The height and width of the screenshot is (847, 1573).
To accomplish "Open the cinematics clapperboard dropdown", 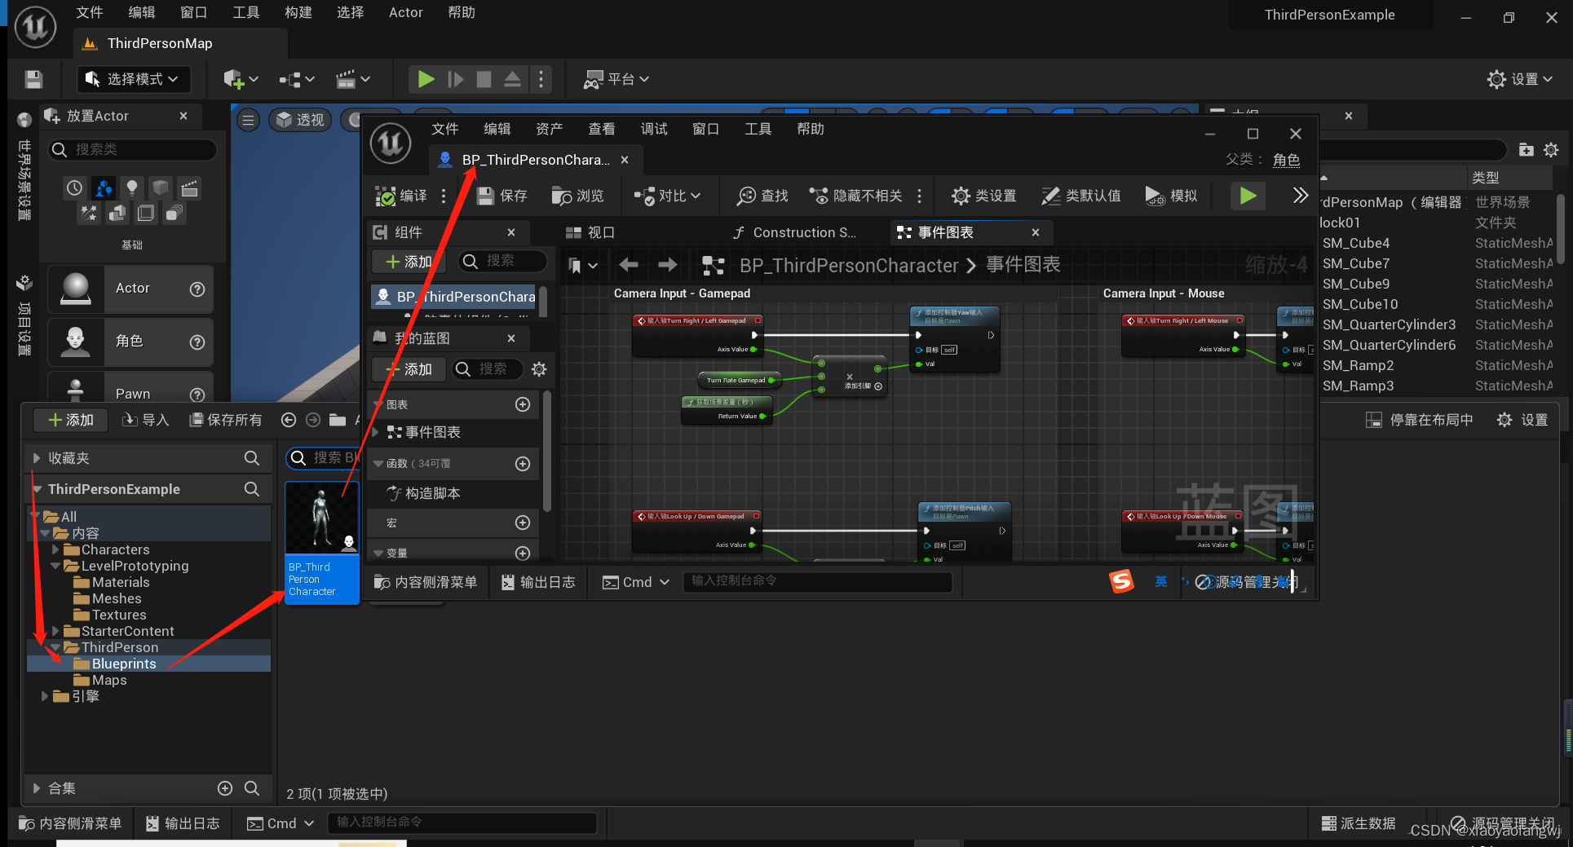I will tap(353, 79).
